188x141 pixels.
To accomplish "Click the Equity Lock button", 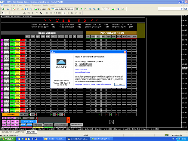I will pyautogui.click(x=76, y=124).
